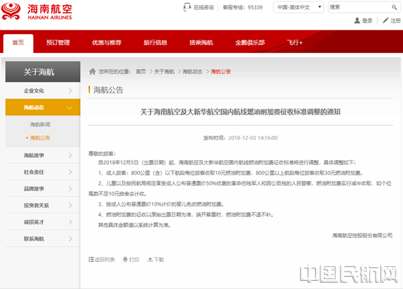Viewport: 403px width, 289px height.
Task: Open 搭乘海航 navigation menu
Action: [x=201, y=43]
